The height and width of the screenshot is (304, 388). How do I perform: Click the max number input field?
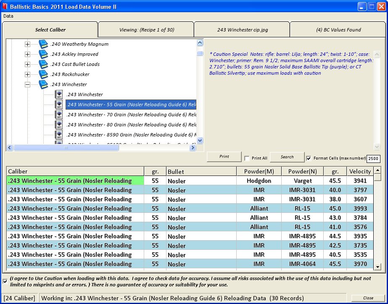pyautogui.click(x=373, y=159)
